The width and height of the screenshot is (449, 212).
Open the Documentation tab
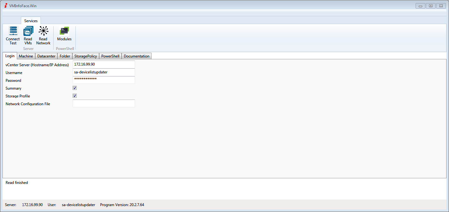[x=137, y=56]
